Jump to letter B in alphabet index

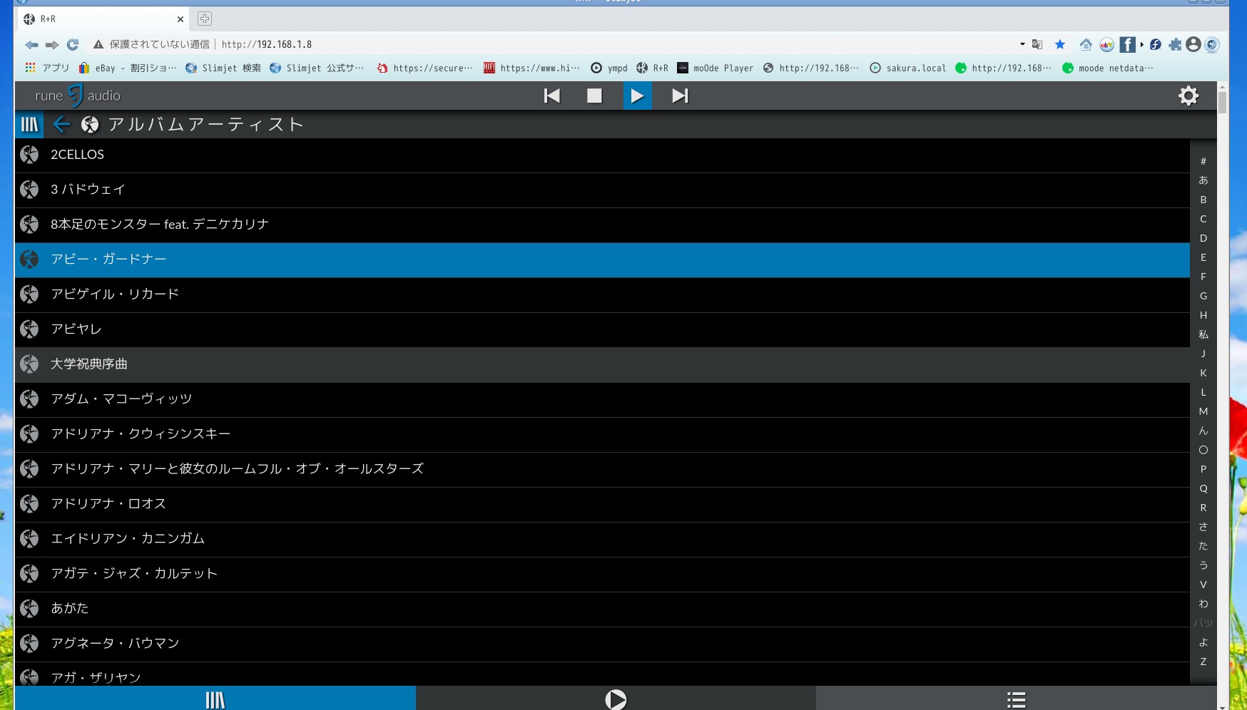1203,200
